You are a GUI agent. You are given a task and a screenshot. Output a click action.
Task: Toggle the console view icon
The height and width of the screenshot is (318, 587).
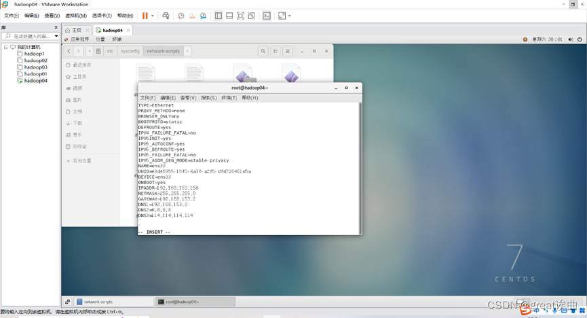[x=267, y=16]
